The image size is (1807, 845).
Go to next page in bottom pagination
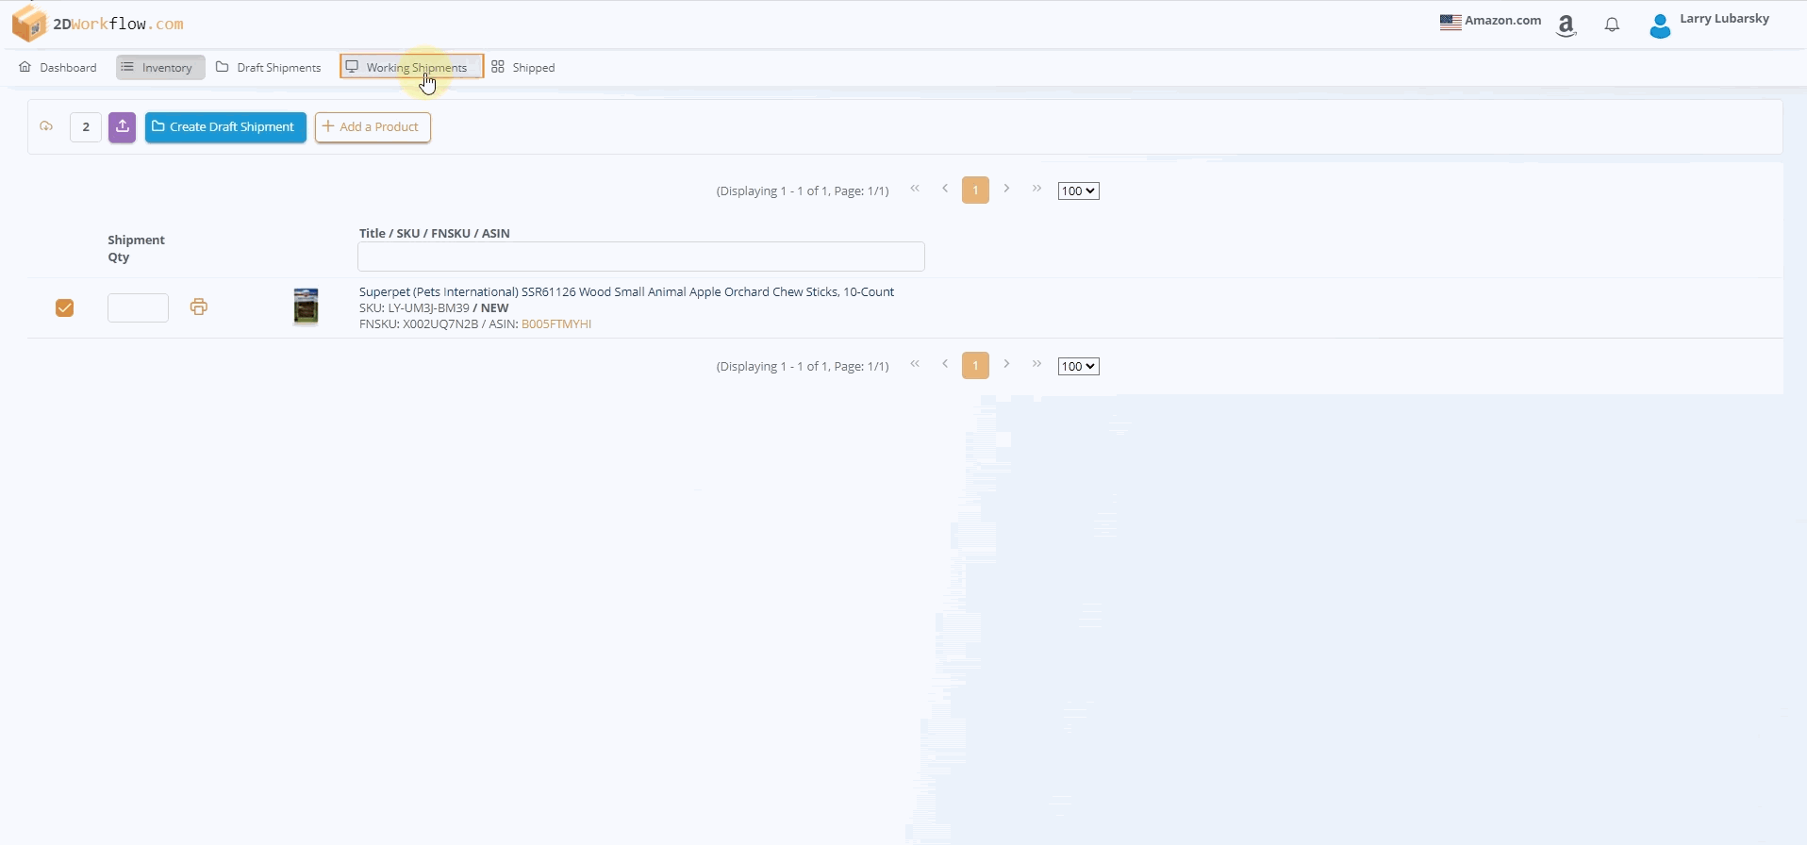click(1006, 364)
